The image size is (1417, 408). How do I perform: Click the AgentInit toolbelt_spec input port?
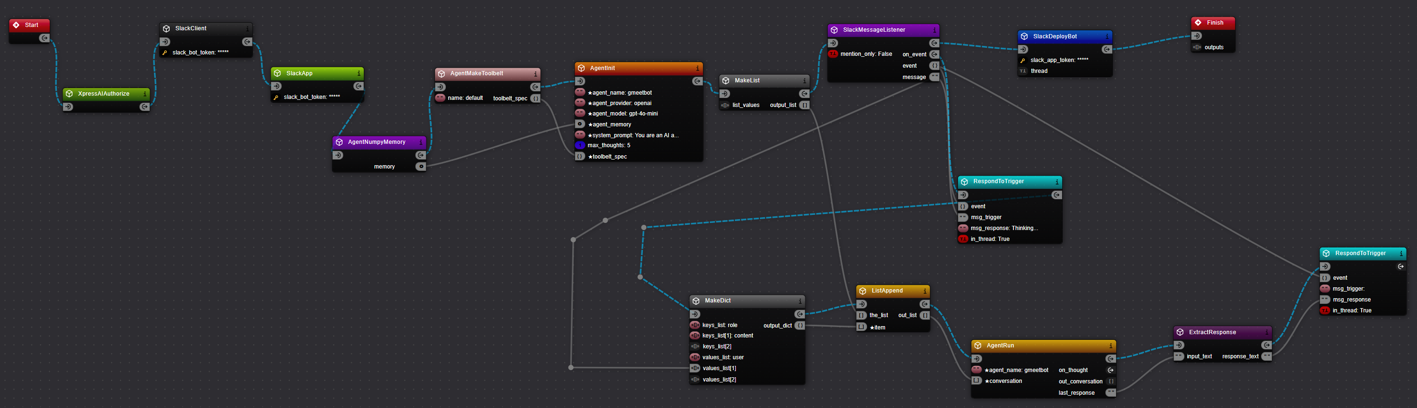click(x=580, y=157)
